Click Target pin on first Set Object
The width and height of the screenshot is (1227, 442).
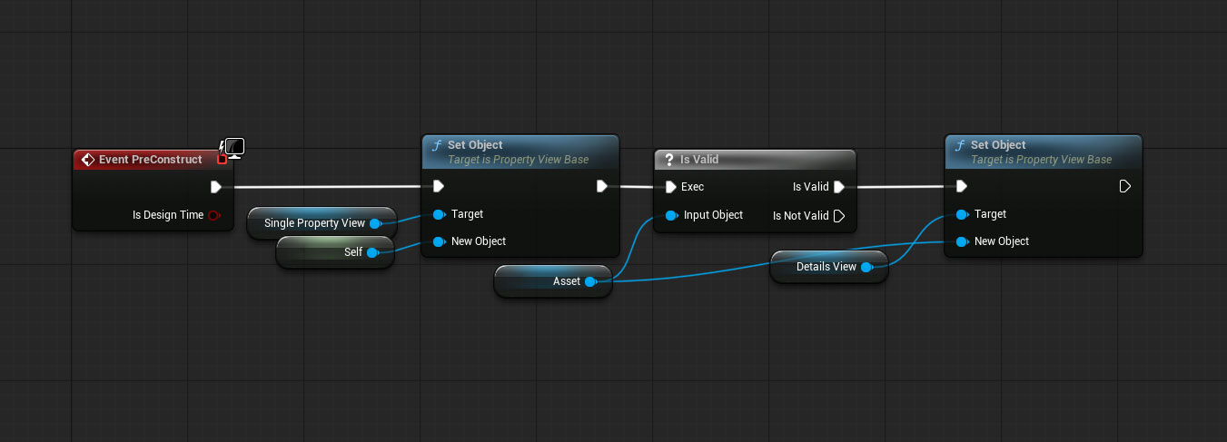coord(439,214)
